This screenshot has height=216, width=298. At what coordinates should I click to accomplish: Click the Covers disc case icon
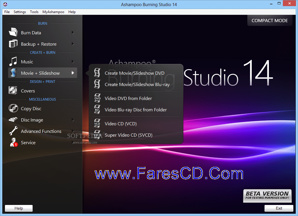pyautogui.click(x=13, y=90)
